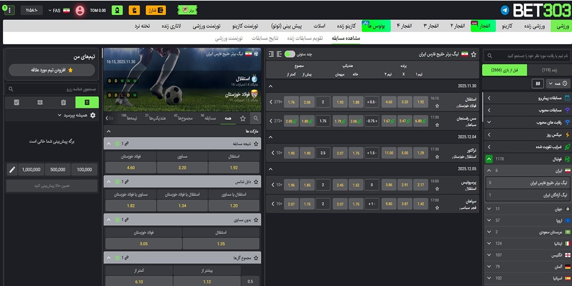572x286 pixels.
Task: Select the checkmark tab in betslip panel
Action: 17,102
